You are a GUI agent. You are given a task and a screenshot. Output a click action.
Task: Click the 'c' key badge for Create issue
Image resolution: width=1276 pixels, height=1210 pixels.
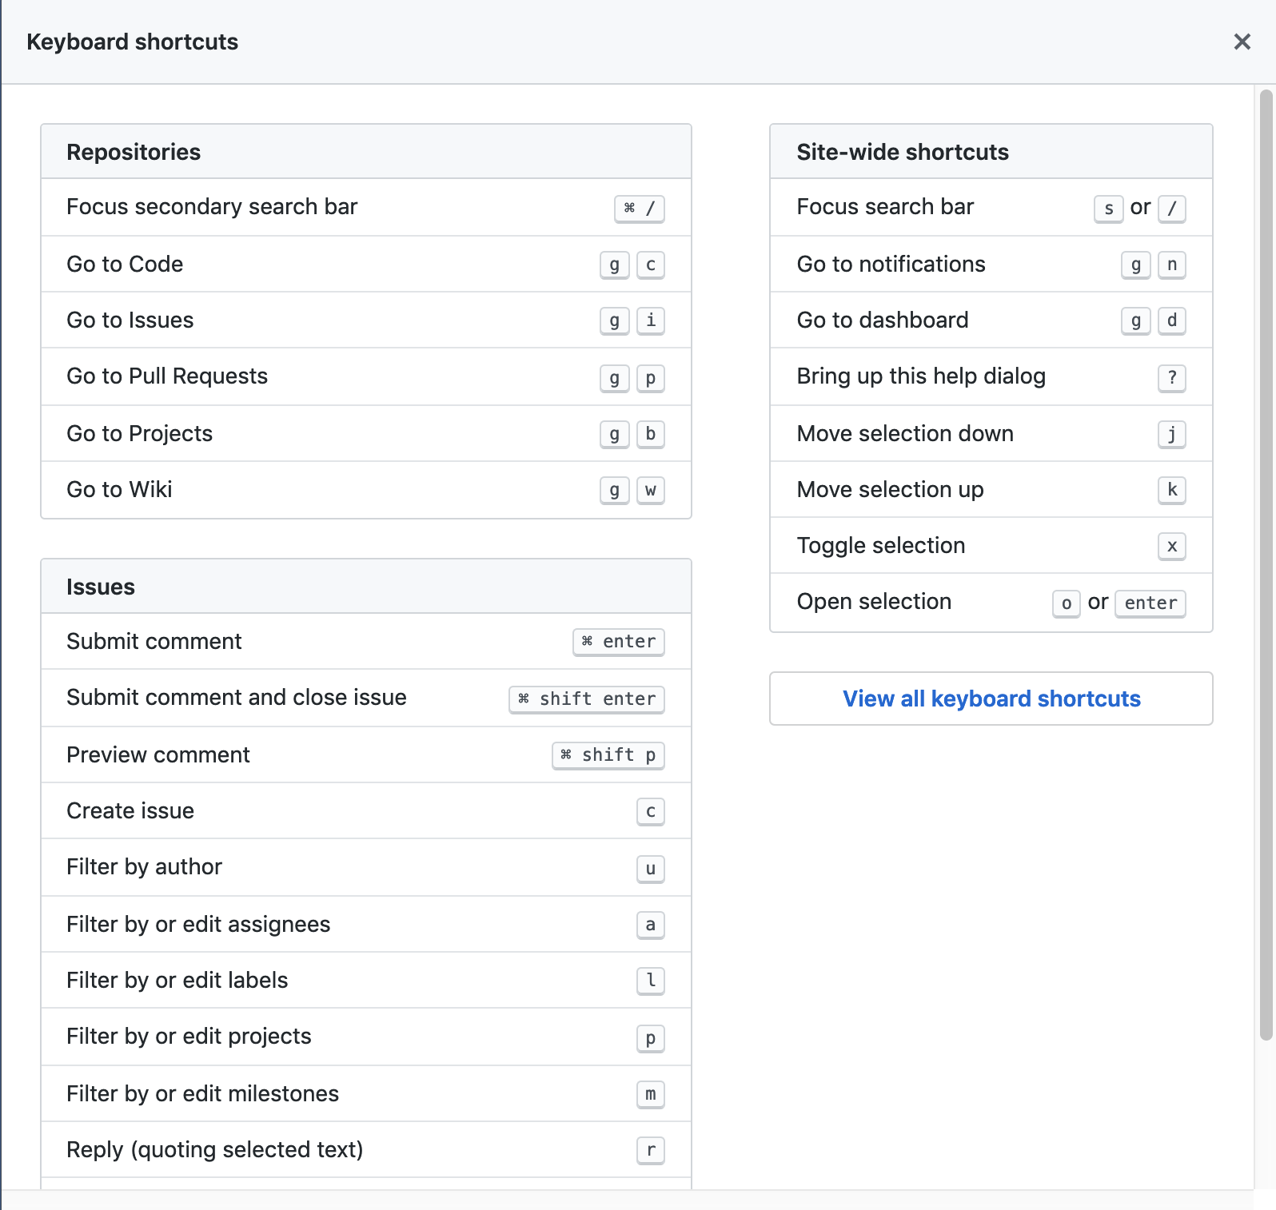pyautogui.click(x=650, y=812)
